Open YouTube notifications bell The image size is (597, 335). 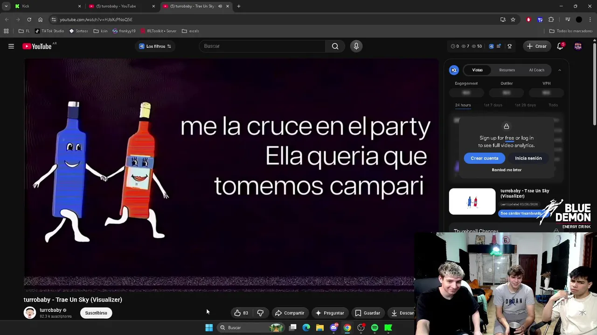(560, 46)
